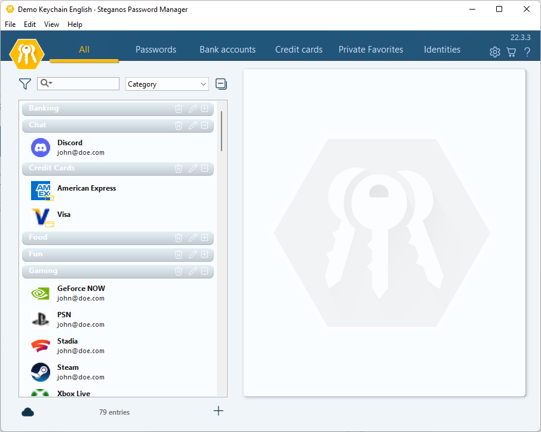
Task: Click the entry list vertical scrollbar
Action: (x=221, y=131)
